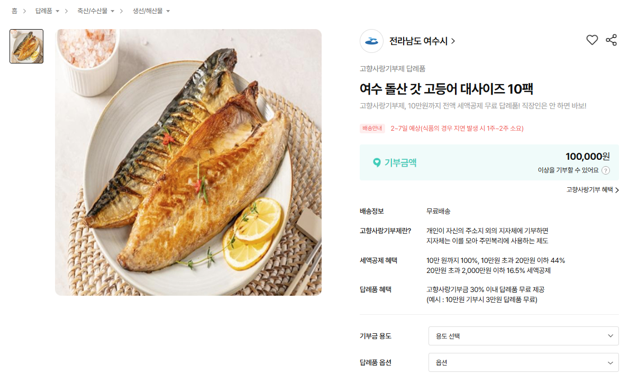Expand the 생선/해산물 breadcrumb dropdown
Screen dimensions: 629x383
tap(168, 11)
